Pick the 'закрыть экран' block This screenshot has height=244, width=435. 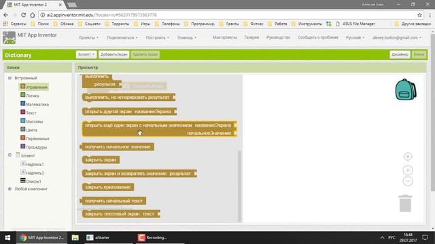tap(101, 160)
